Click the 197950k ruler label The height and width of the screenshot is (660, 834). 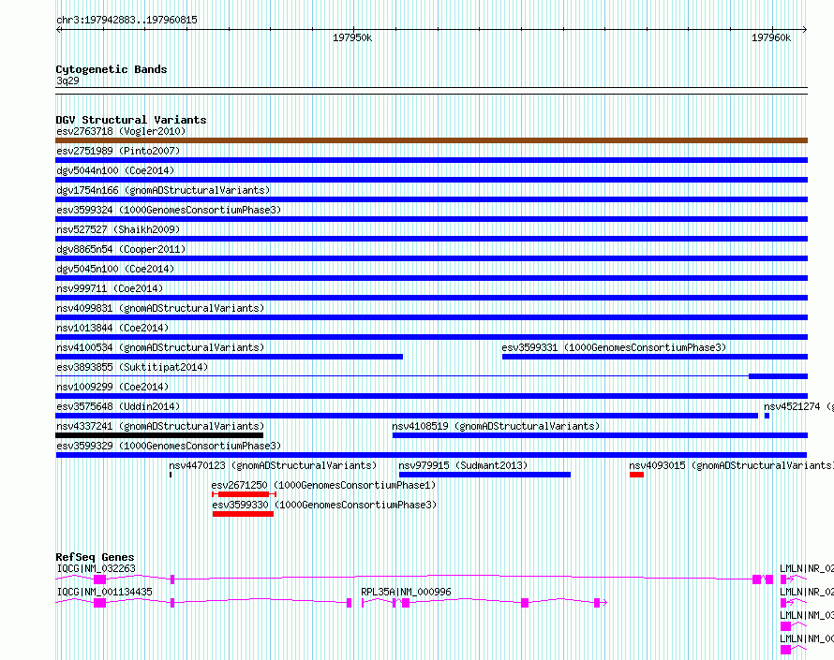(x=352, y=37)
